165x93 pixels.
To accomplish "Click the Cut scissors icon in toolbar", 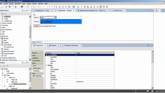I will pos(56,7).
